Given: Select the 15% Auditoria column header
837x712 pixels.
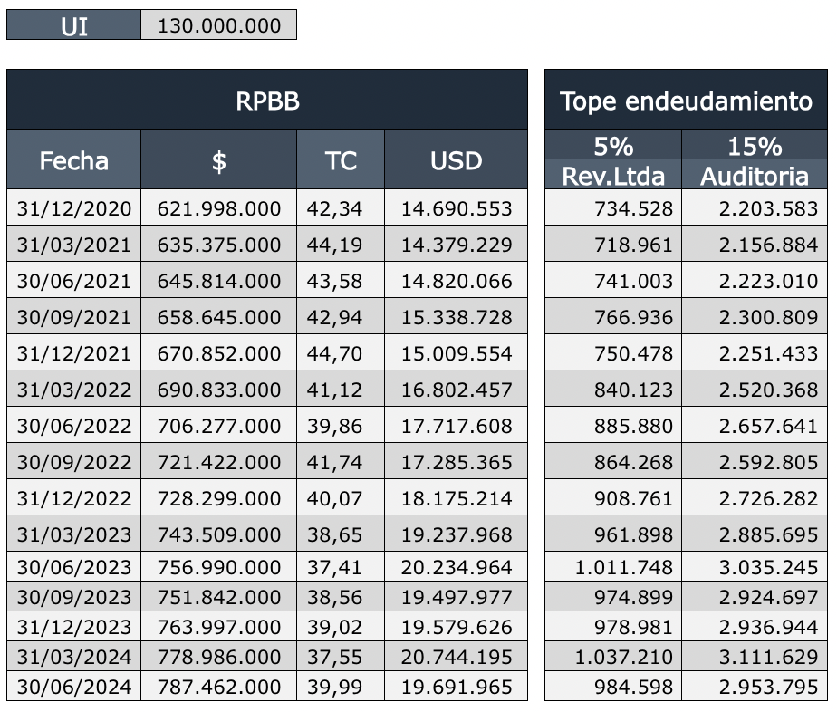Looking at the screenshot, I should [x=755, y=160].
